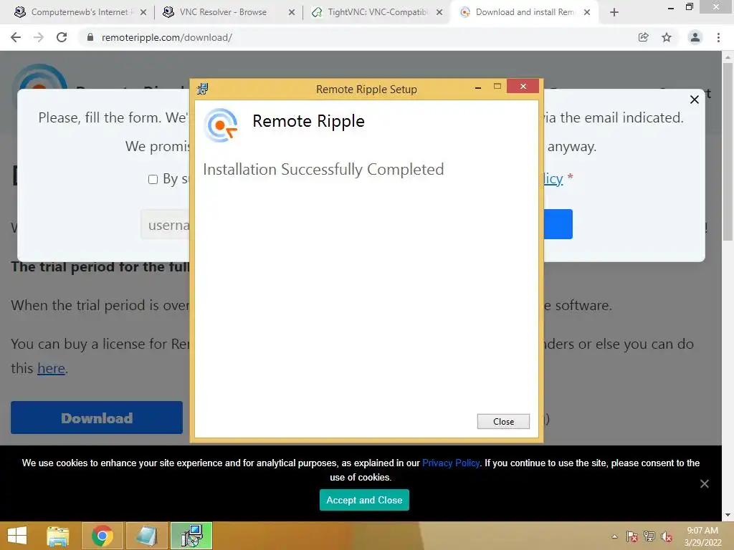Switch to the Computernewb's Internet tab
Viewport: 734px width, 550px height.
coord(79,12)
